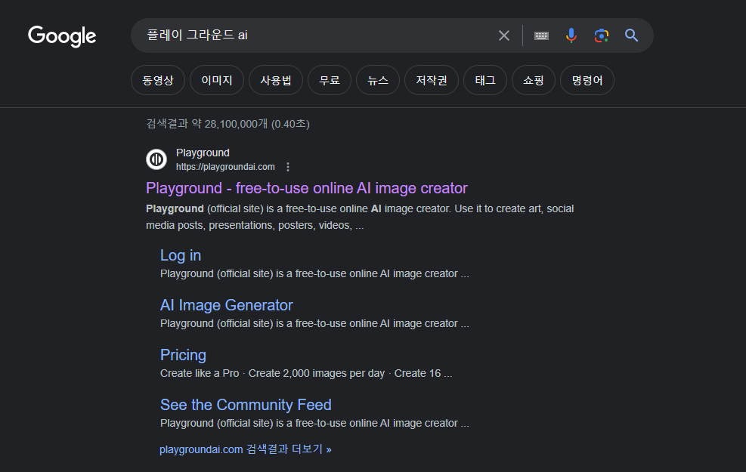Select the 무료 filter chip
The width and height of the screenshot is (746, 472).
point(330,80)
